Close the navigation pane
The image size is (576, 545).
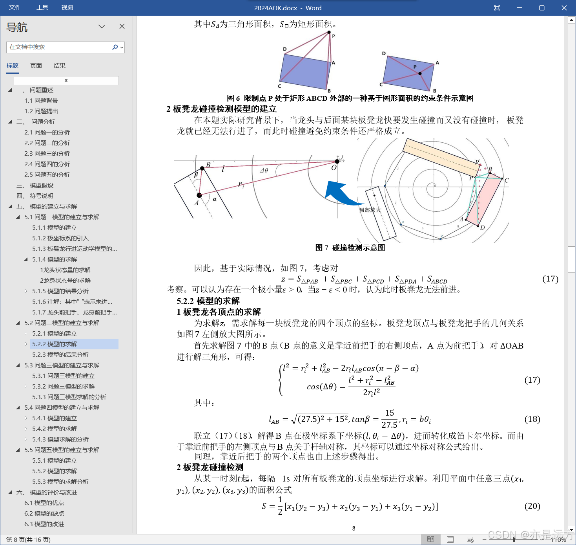(122, 26)
